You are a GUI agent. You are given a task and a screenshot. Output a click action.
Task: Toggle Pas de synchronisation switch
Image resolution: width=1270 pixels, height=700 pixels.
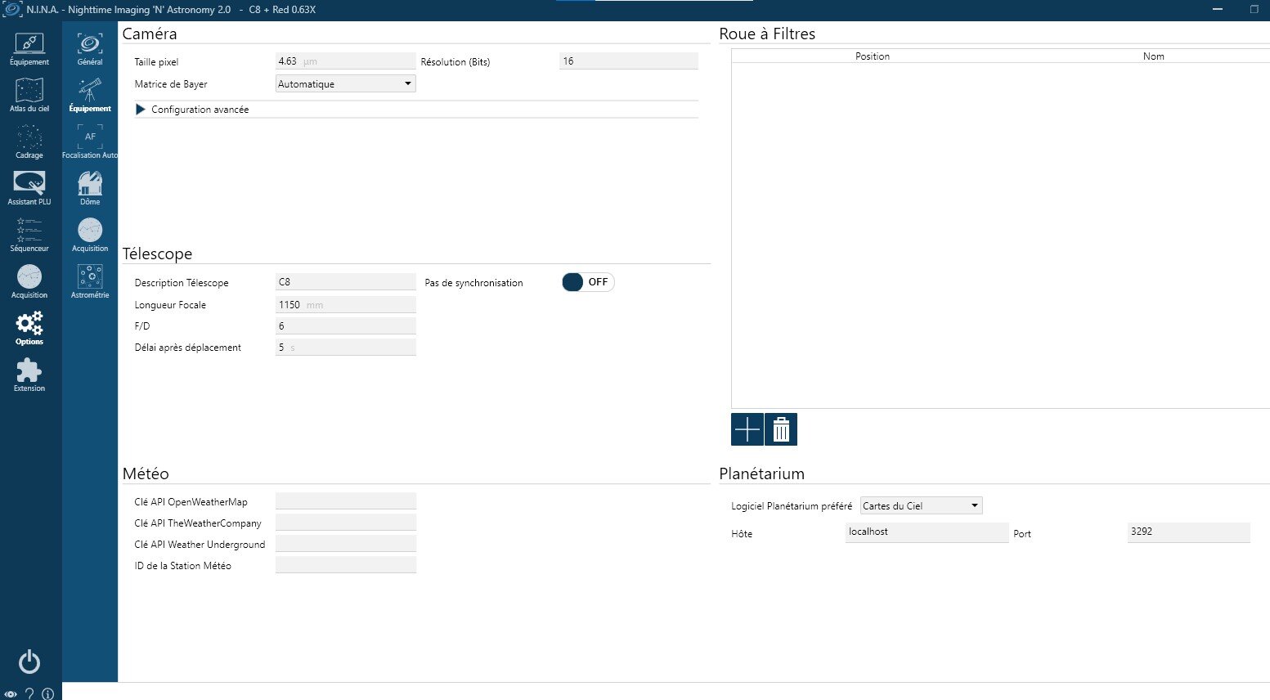pos(588,282)
